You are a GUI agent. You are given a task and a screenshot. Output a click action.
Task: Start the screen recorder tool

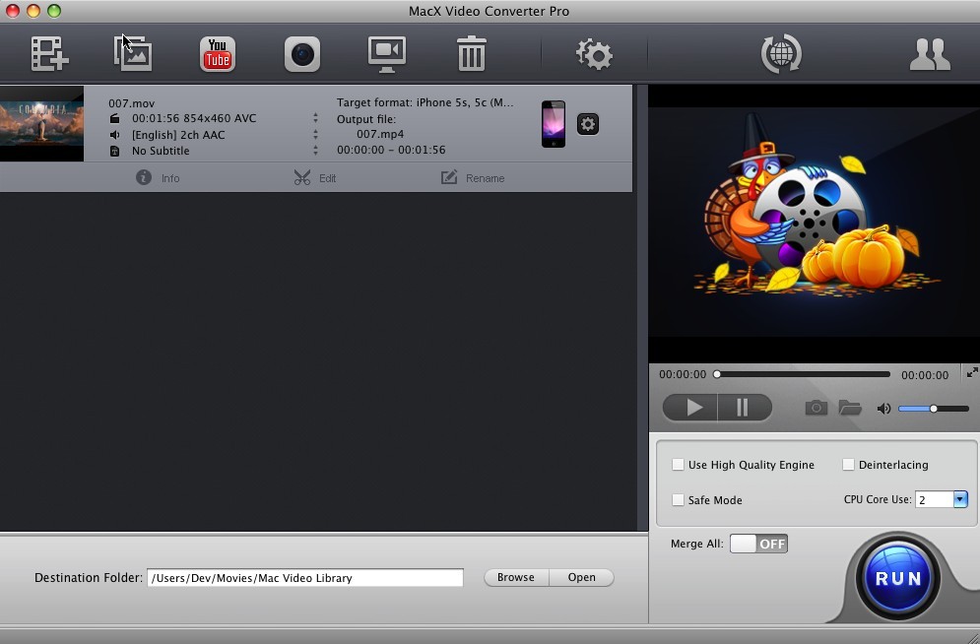(387, 54)
